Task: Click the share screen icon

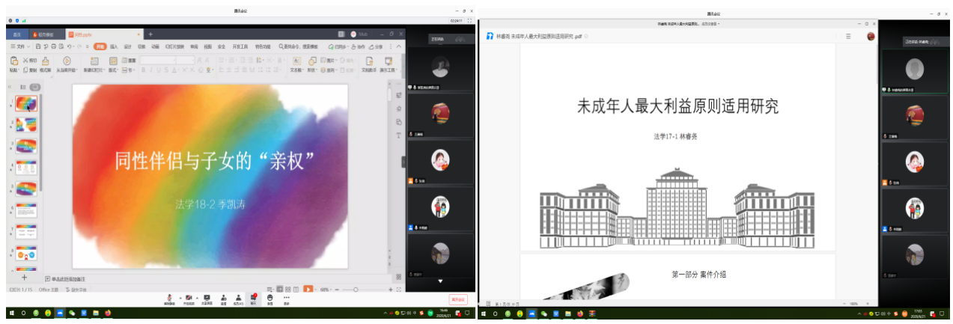Action: pos(207,297)
